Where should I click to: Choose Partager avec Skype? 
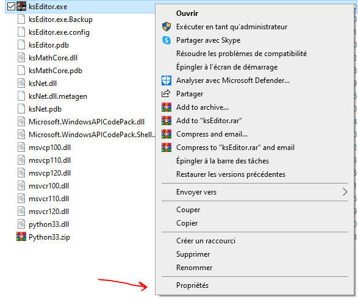click(x=208, y=40)
